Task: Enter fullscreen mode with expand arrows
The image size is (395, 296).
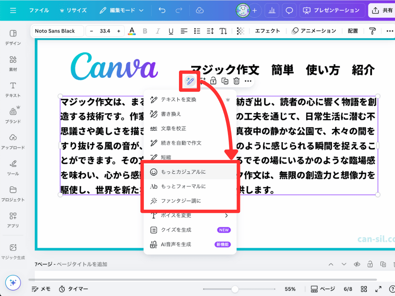Action: tap(378, 289)
